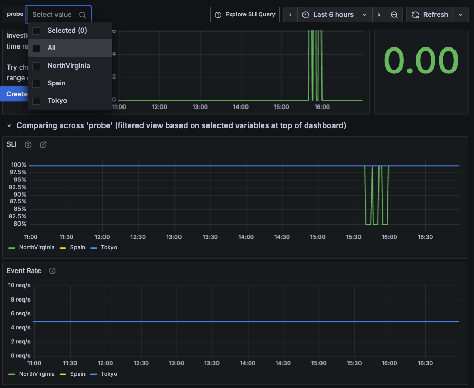Open the external link icon beside SLI panel
Viewport: 474px width, 388px height.
point(43,144)
